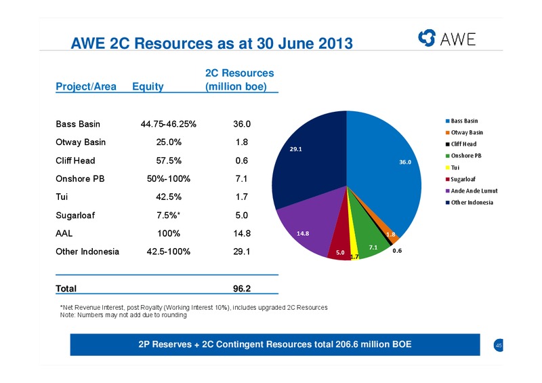Click the Sugarloaf legend label
The height and width of the screenshot is (383, 542).
tap(463, 179)
